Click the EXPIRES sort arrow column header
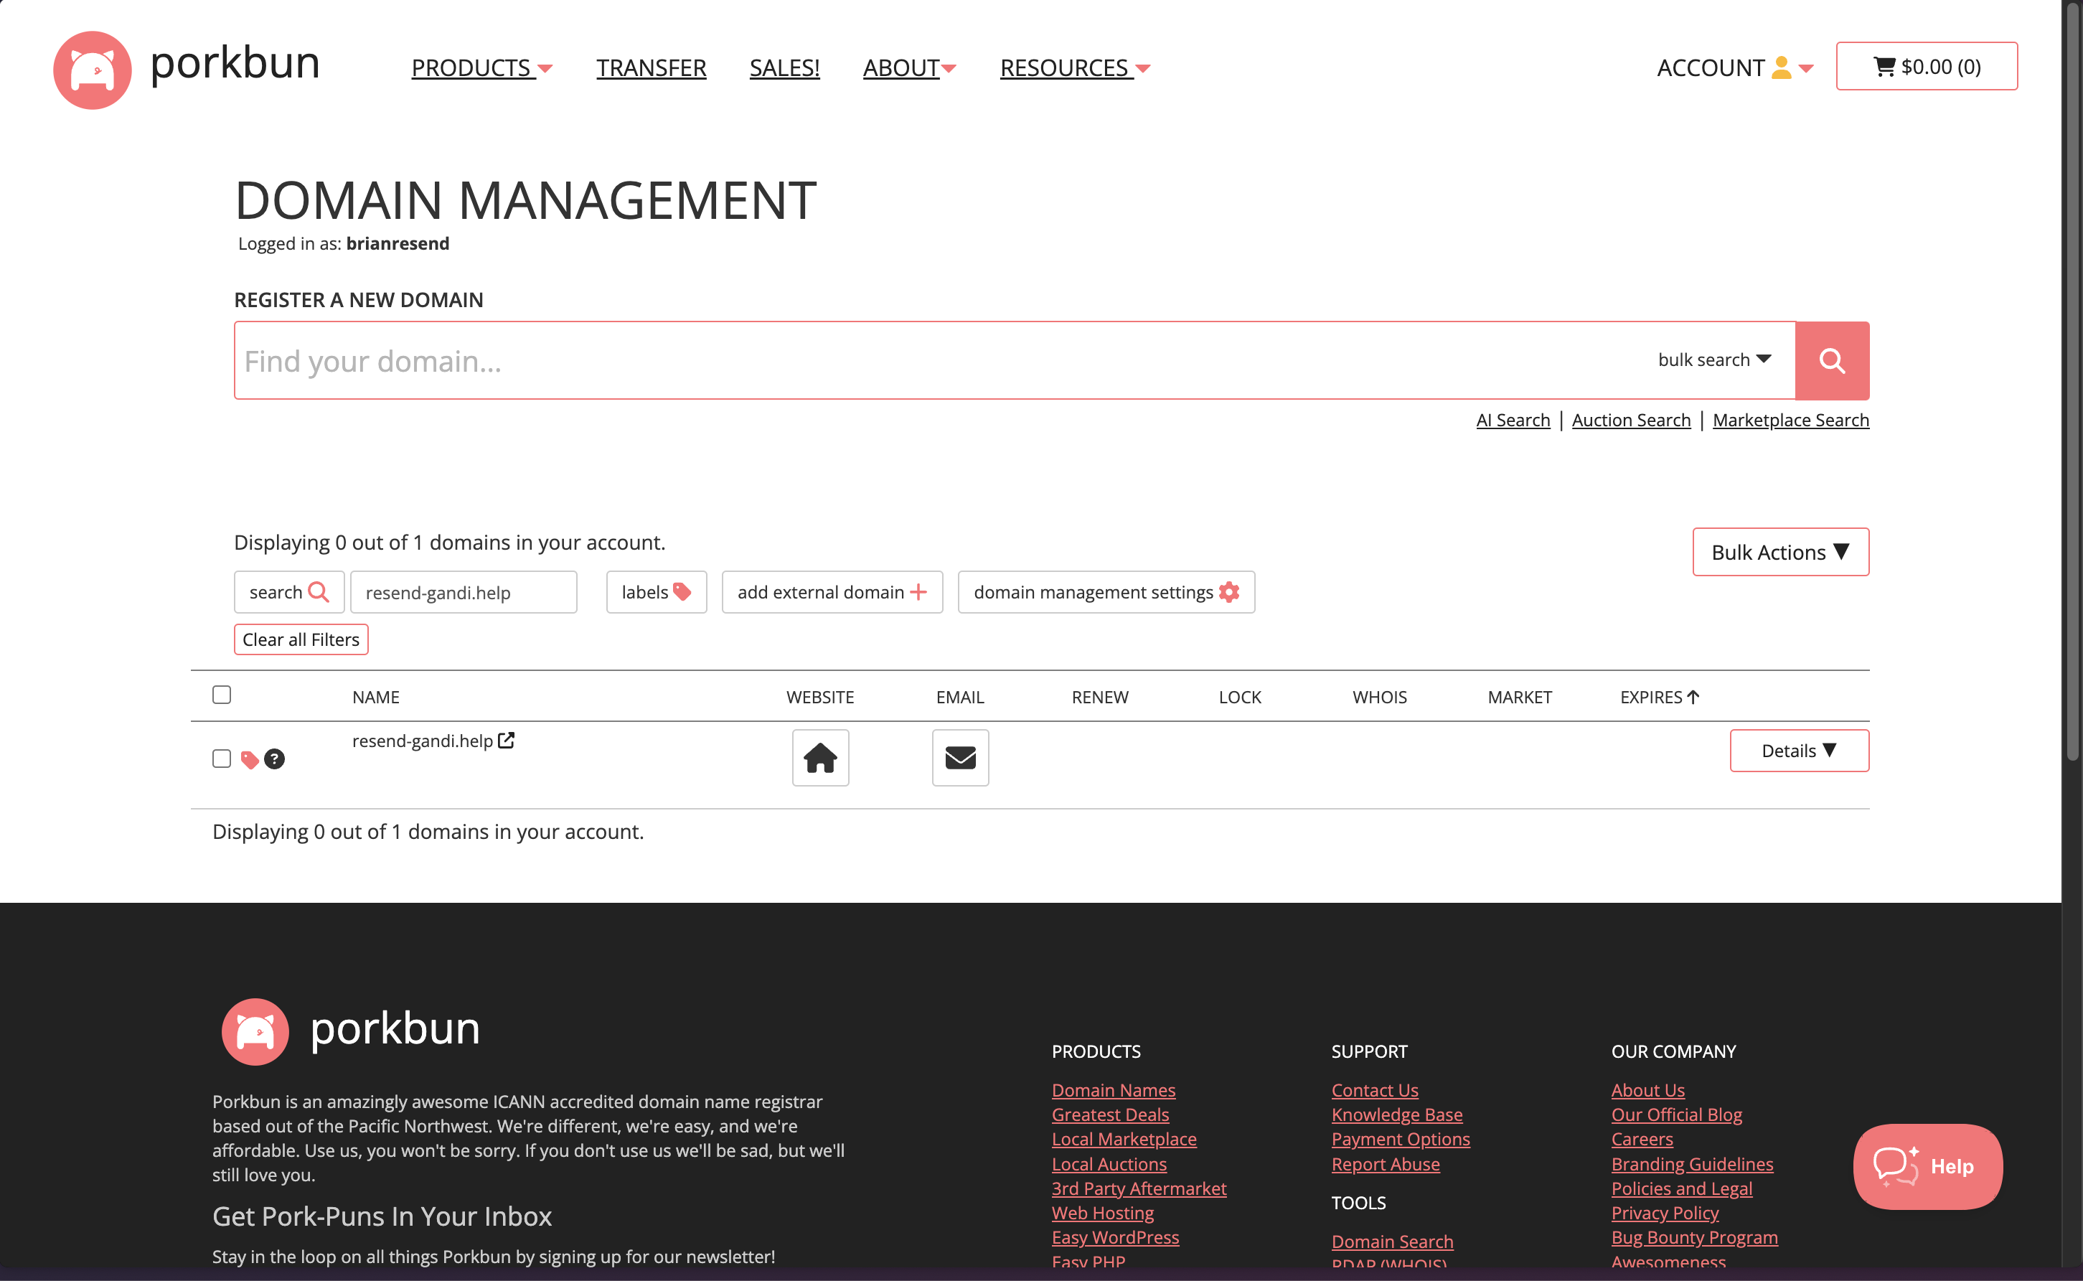This screenshot has height=1281, width=2083. [1659, 698]
